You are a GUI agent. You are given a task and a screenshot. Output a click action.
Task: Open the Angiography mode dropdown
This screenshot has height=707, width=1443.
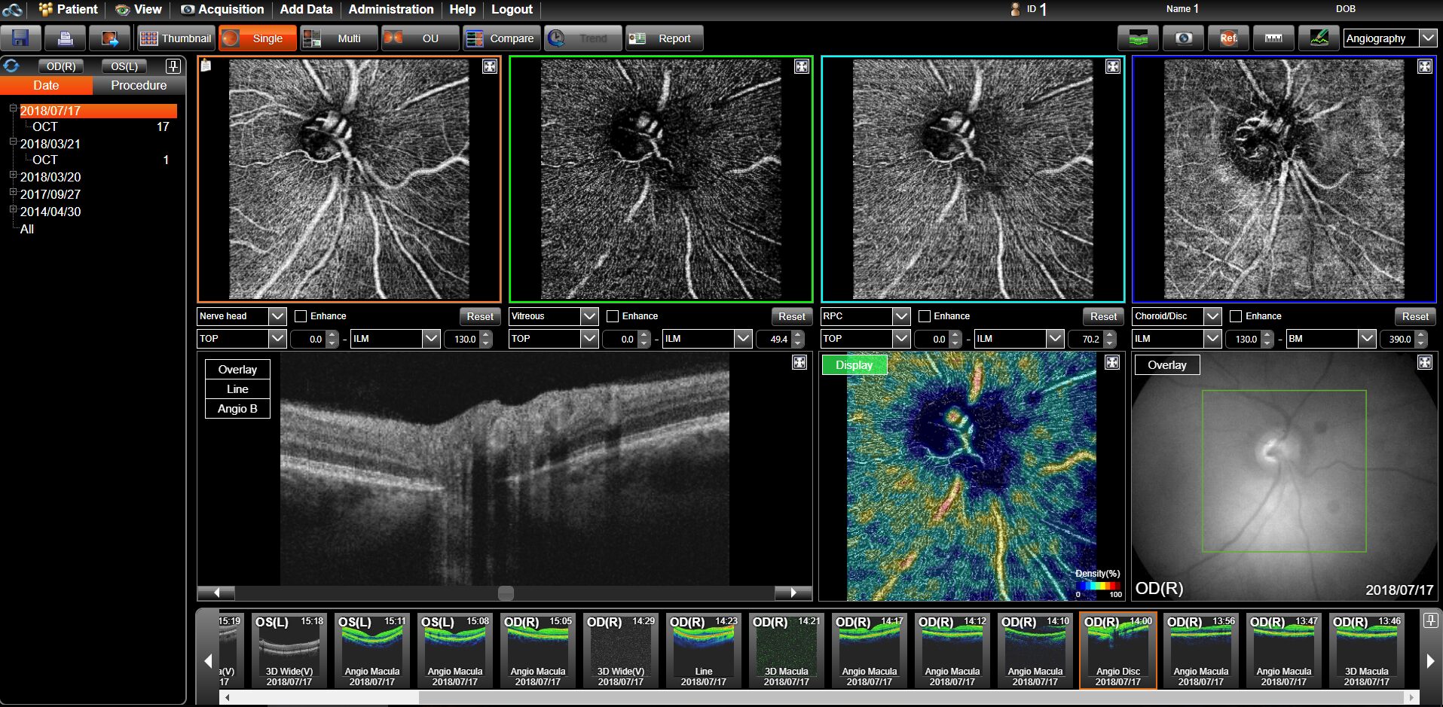1427,38
